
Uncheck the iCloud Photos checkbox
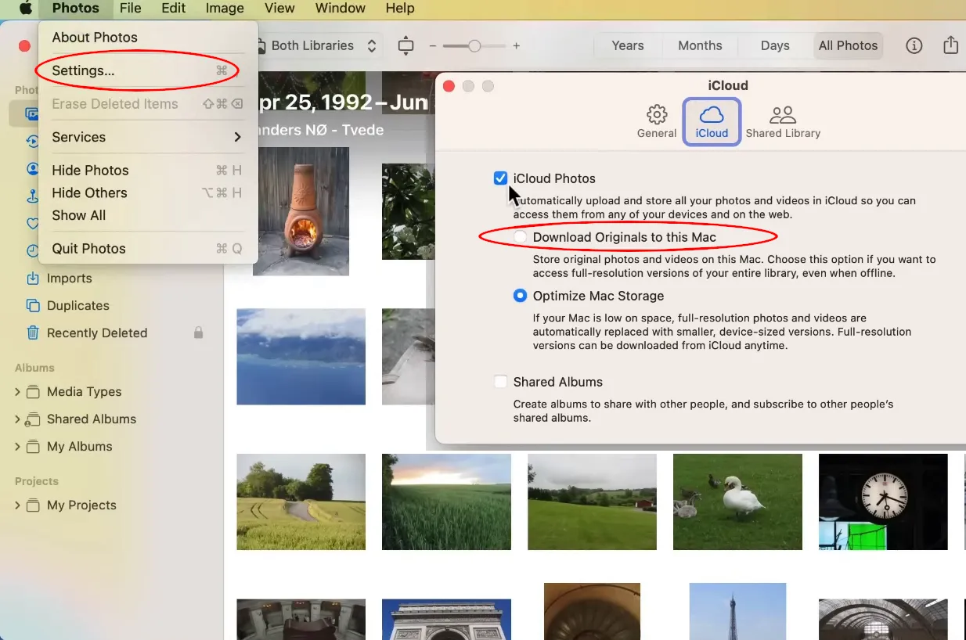pyautogui.click(x=500, y=178)
